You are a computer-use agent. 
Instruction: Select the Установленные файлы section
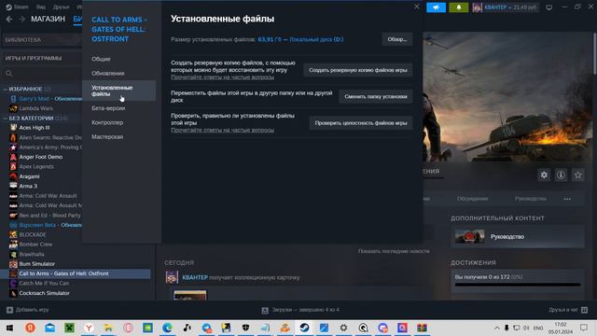click(118, 91)
